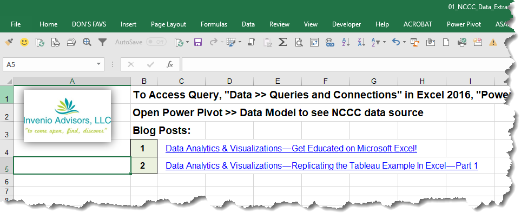The image size is (521, 213).
Task: Click the colored boxes form icon
Action: (x=478, y=42)
